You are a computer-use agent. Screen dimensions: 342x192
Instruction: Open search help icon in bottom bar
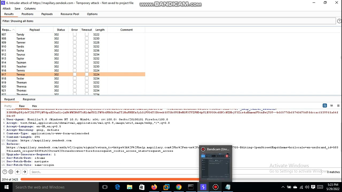5,172
